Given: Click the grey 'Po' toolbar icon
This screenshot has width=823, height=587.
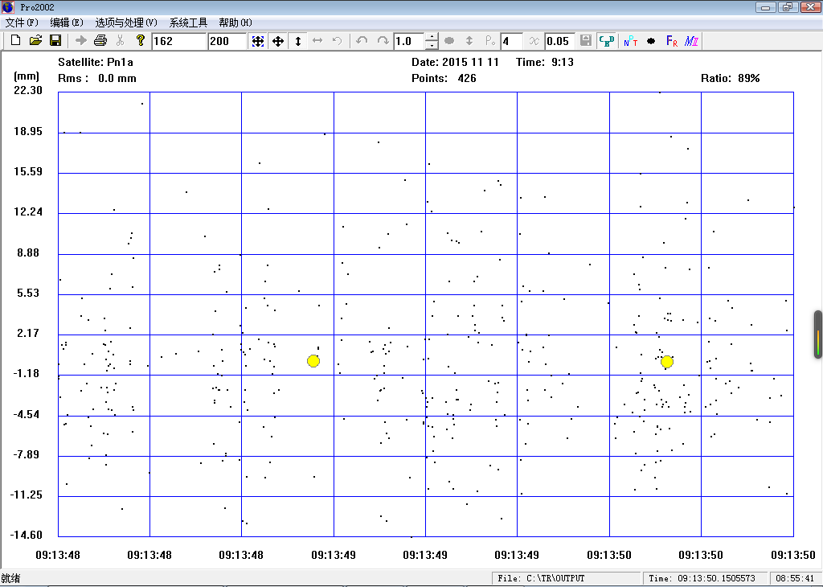Looking at the screenshot, I should [x=490, y=41].
